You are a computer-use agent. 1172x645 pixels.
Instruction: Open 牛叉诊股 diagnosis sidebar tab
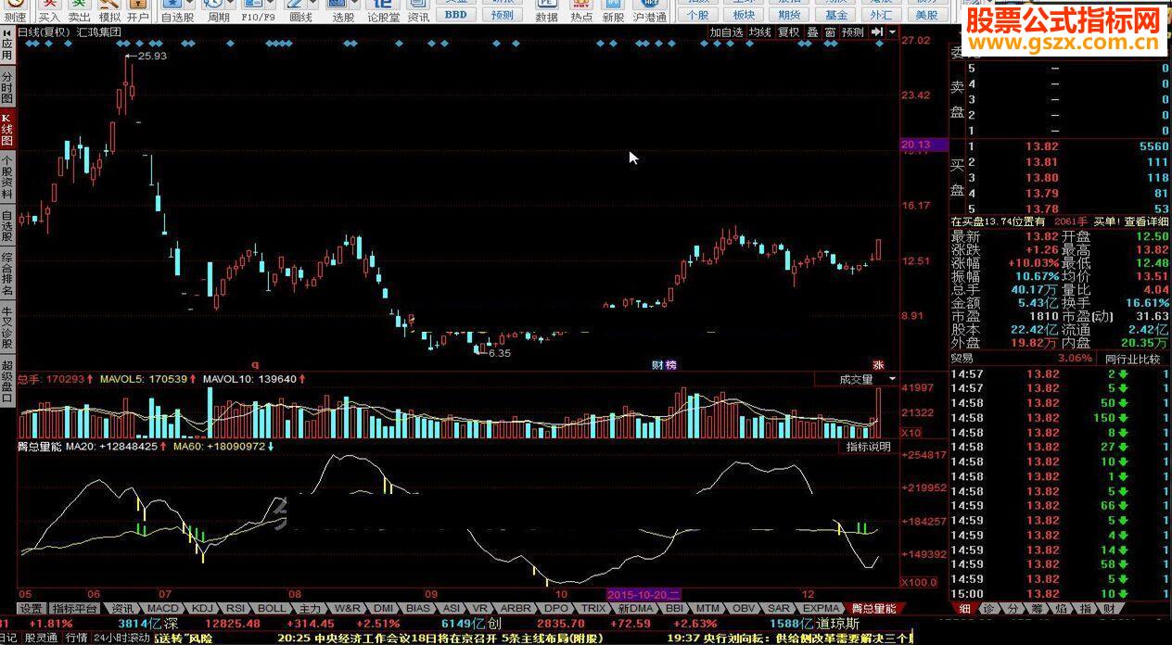(7, 326)
